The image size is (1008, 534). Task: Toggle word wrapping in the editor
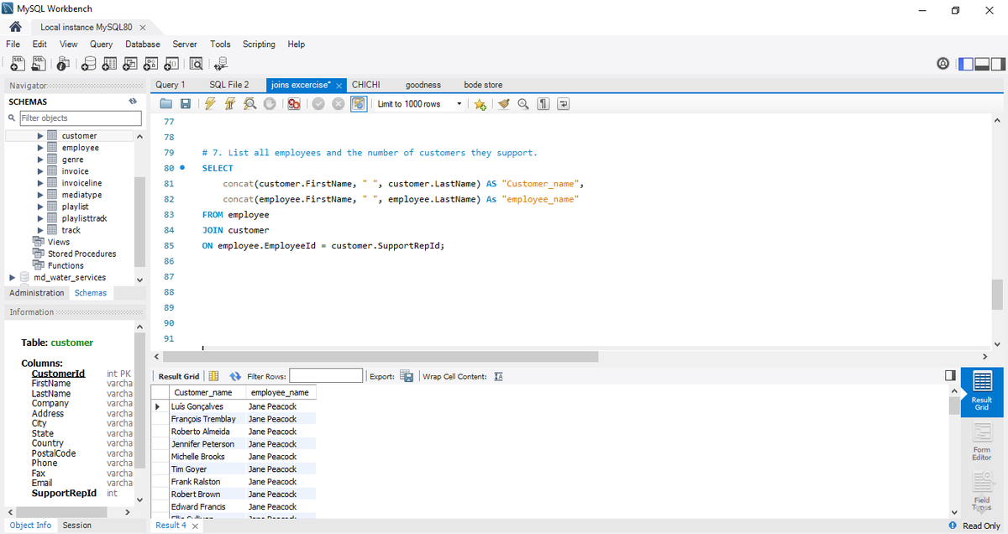pos(564,104)
